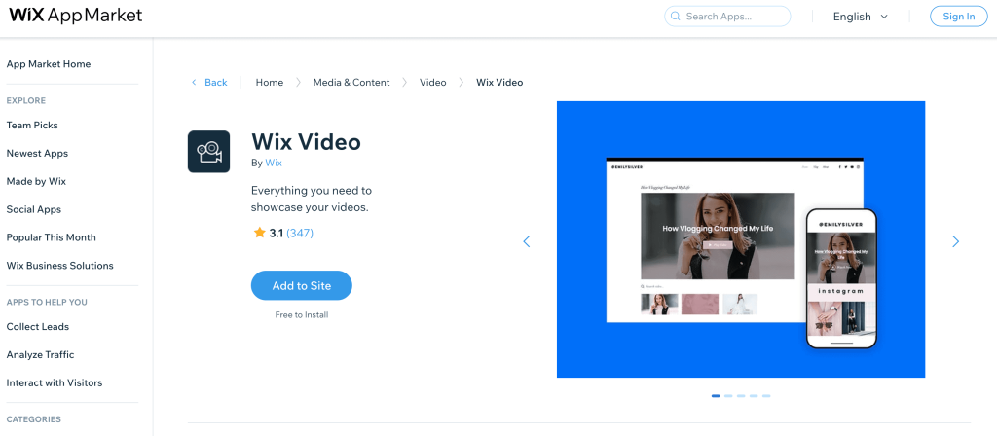The width and height of the screenshot is (997, 436).
Task: Click Add to Site button
Action: click(302, 285)
